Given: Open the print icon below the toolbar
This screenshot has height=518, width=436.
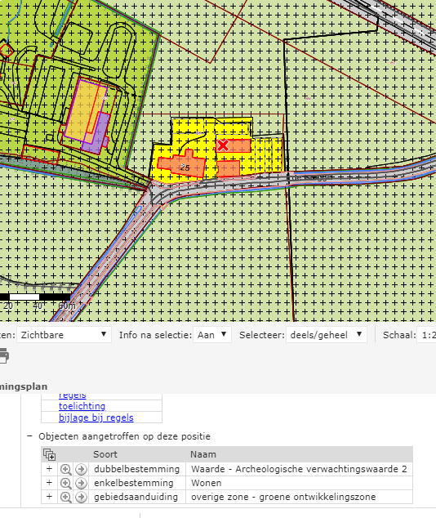Looking at the screenshot, I should 3,355.
